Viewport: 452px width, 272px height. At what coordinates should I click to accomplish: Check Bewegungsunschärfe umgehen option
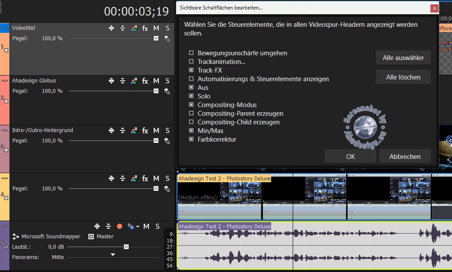tap(191, 53)
